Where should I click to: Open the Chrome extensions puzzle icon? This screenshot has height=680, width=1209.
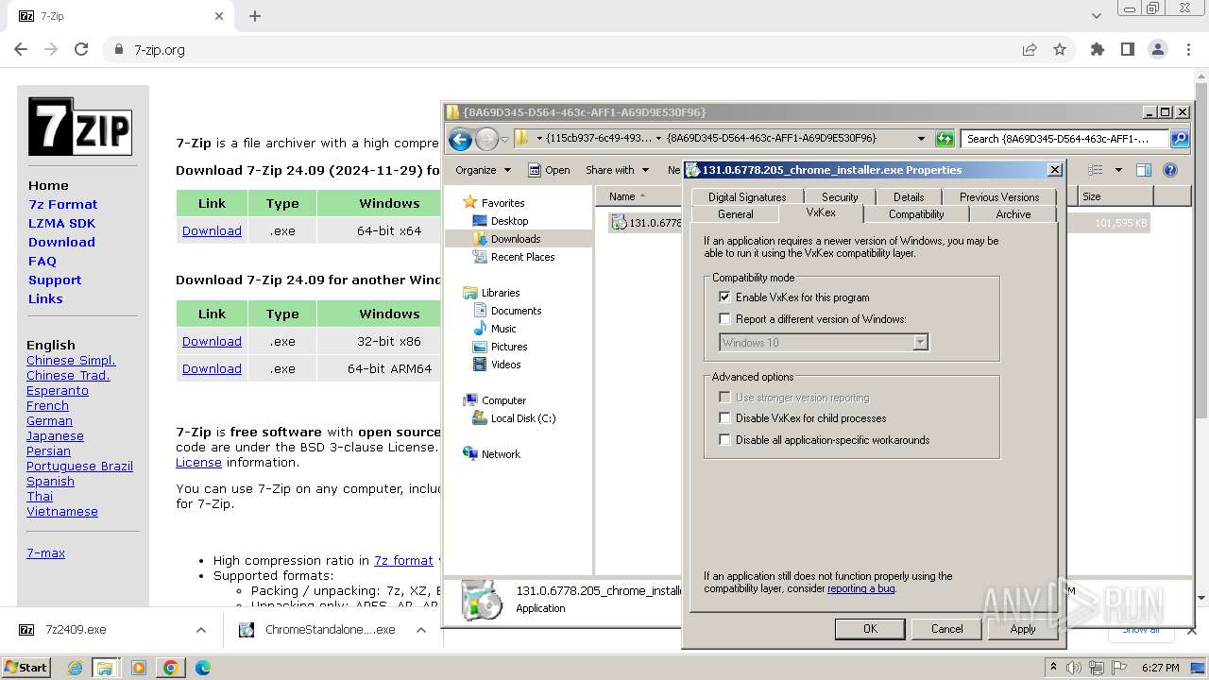(x=1098, y=50)
